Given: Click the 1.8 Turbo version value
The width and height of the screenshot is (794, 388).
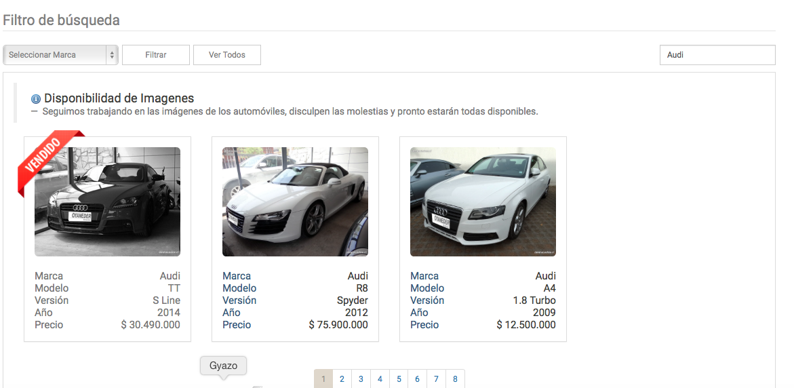Looking at the screenshot, I should pos(534,300).
